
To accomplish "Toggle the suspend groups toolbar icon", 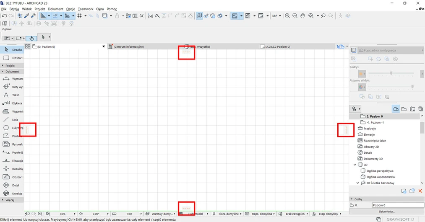I will [x=199, y=15].
